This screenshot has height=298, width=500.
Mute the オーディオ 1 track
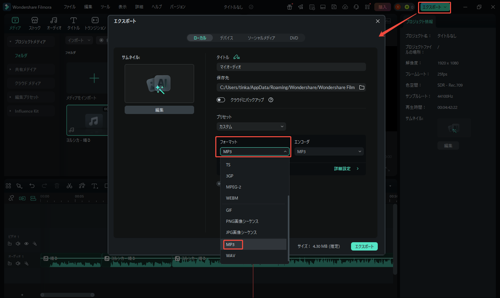(x=18, y=263)
